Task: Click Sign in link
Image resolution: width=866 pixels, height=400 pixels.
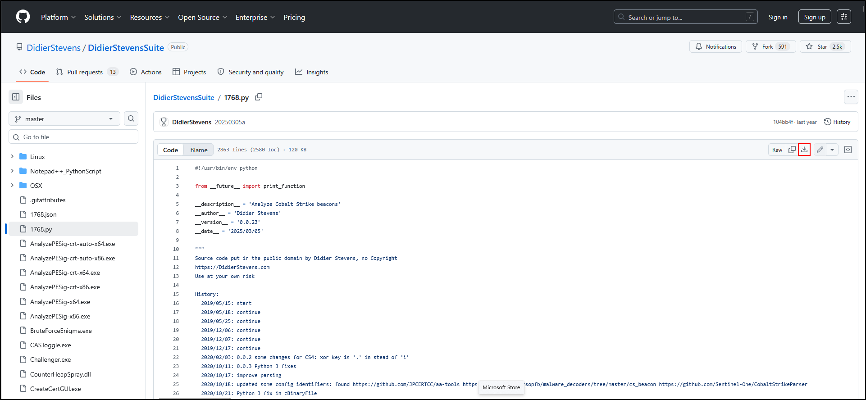Action: click(x=778, y=17)
